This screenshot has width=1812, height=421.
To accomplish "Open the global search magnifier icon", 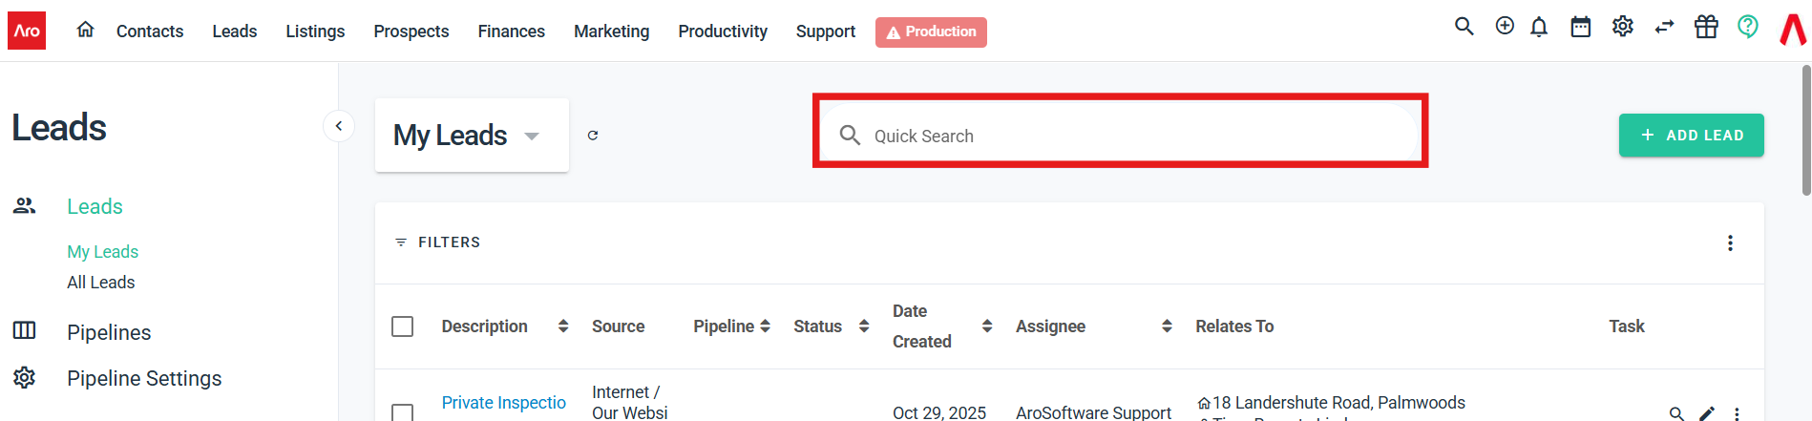I will [x=1464, y=27].
